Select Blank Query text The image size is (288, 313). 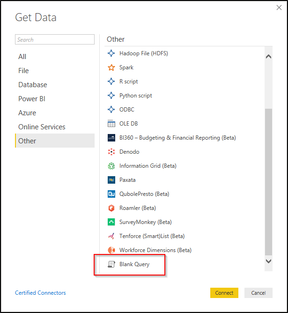coord(134,264)
